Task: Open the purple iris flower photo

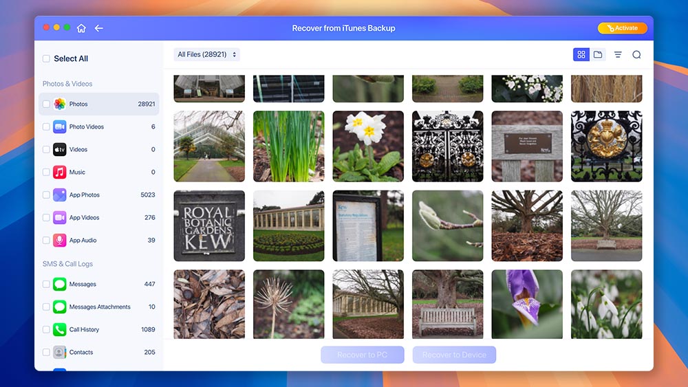Action: point(527,304)
